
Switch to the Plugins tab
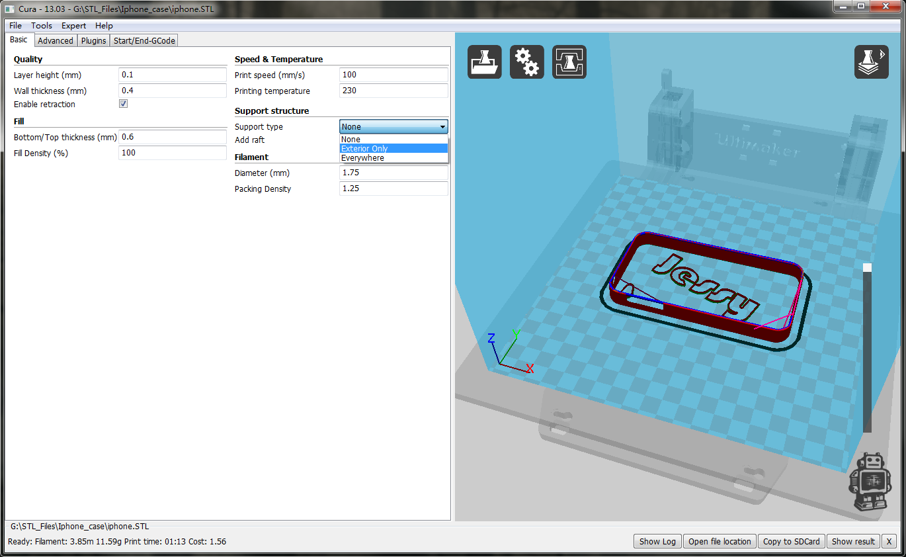(x=94, y=40)
